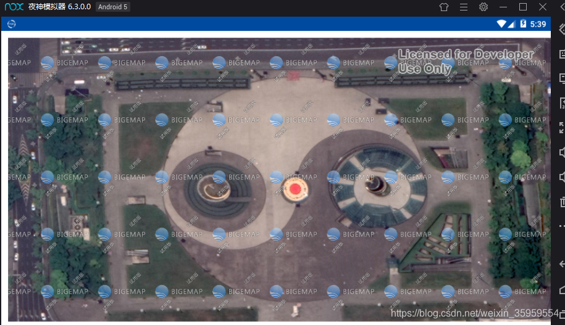This screenshot has width=565, height=325.
Task: Toggle fullscreen from the Nox sidebar
Action: point(562,128)
